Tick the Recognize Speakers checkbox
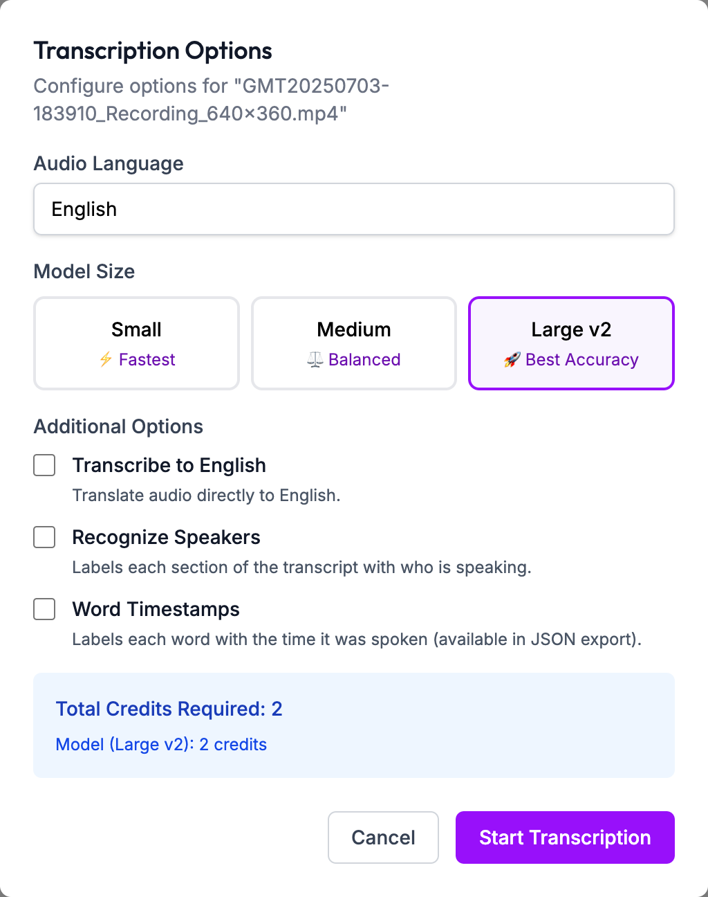Screen dimensions: 708x897 point(45,537)
